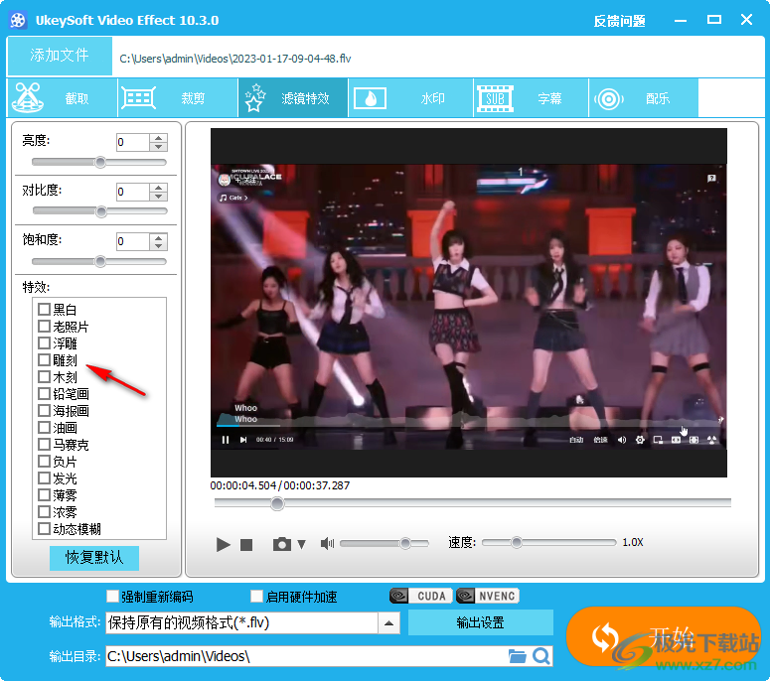Click the contrast slider handle
The height and width of the screenshot is (681, 770).
tap(101, 212)
